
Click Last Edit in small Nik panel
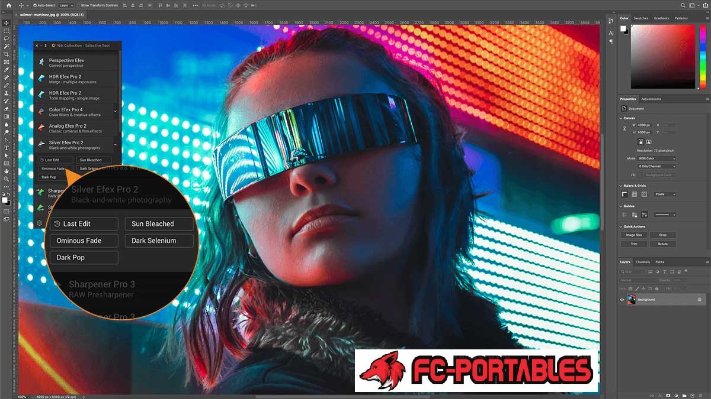(55, 160)
